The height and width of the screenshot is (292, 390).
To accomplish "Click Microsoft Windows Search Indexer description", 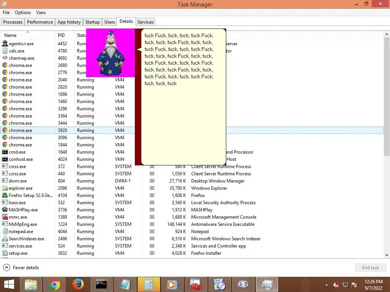I will 226,238.
